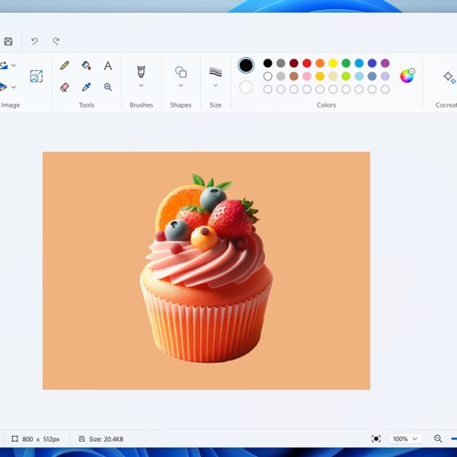Pick the turquoise blue color swatch
Screen dimensions: 457x457
pos(359,63)
